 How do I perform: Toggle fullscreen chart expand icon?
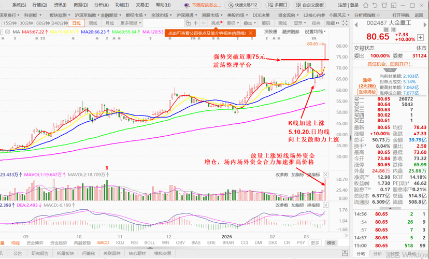tap(345, 23)
